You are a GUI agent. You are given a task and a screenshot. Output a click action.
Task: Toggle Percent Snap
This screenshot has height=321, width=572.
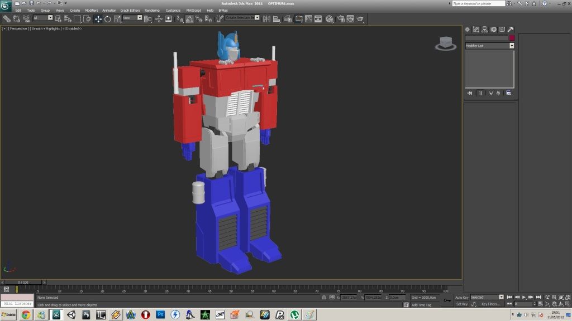click(x=199, y=19)
